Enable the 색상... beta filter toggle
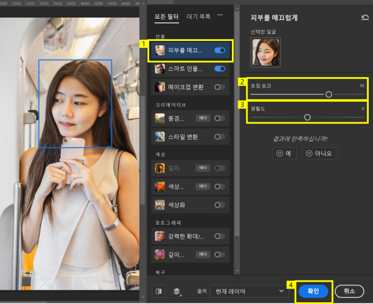The width and height of the screenshot is (373, 304). (x=220, y=186)
